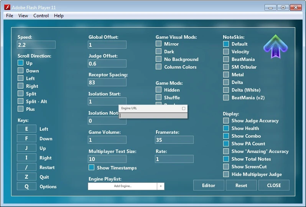This screenshot has height=207, width=306.
Task: Open the Control menu
Action: pos(41,16)
